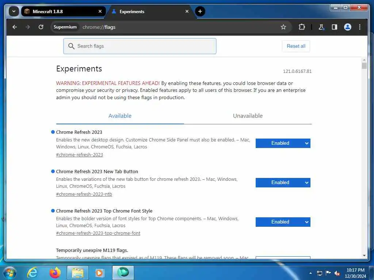Screen dimensions: 374x280
Task: Click the Supermium site info chip
Action: (x=65, y=27)
